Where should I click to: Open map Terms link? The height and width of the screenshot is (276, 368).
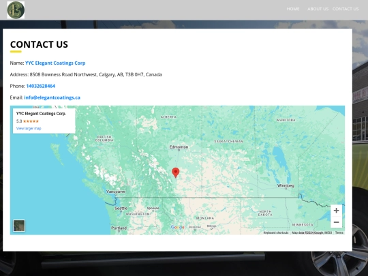coord(339,232)
